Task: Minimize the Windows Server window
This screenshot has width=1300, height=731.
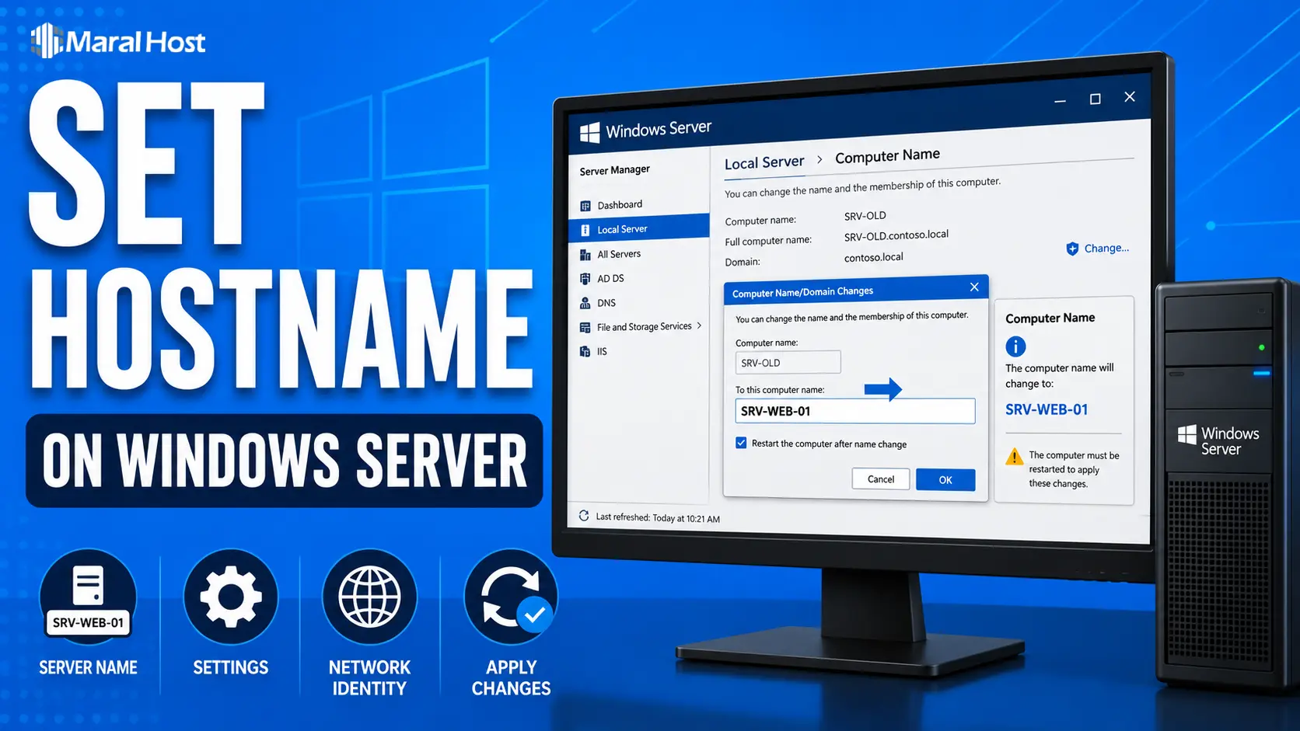Action: click(x=1060, y=101)
